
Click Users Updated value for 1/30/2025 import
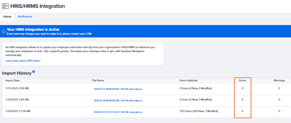pos(196,100)
